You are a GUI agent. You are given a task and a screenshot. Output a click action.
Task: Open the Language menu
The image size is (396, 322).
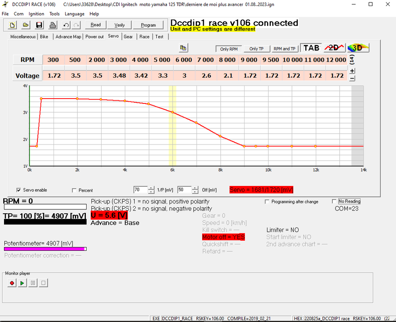[x=75, y=14]
